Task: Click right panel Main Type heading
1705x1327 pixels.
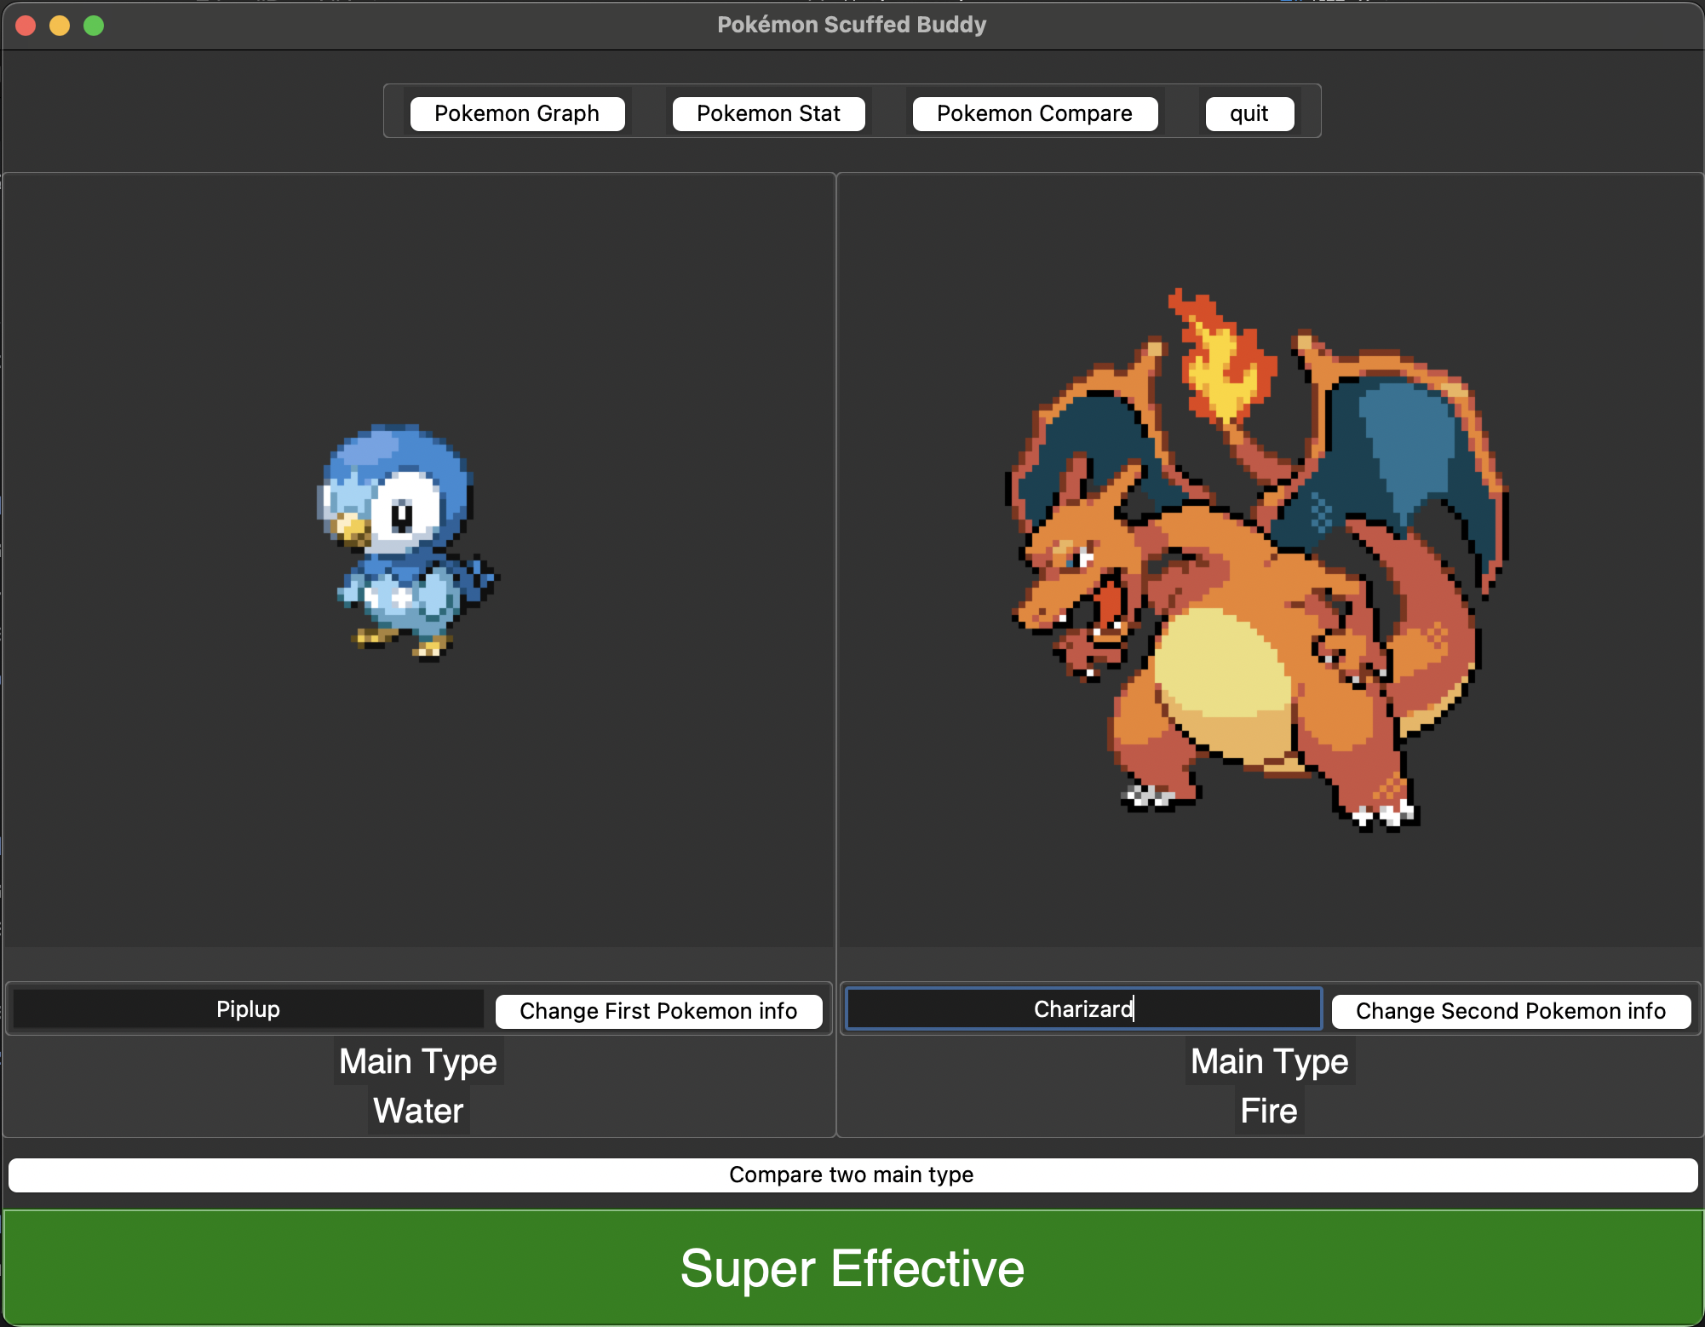Action: [x=1269, y=1061]
